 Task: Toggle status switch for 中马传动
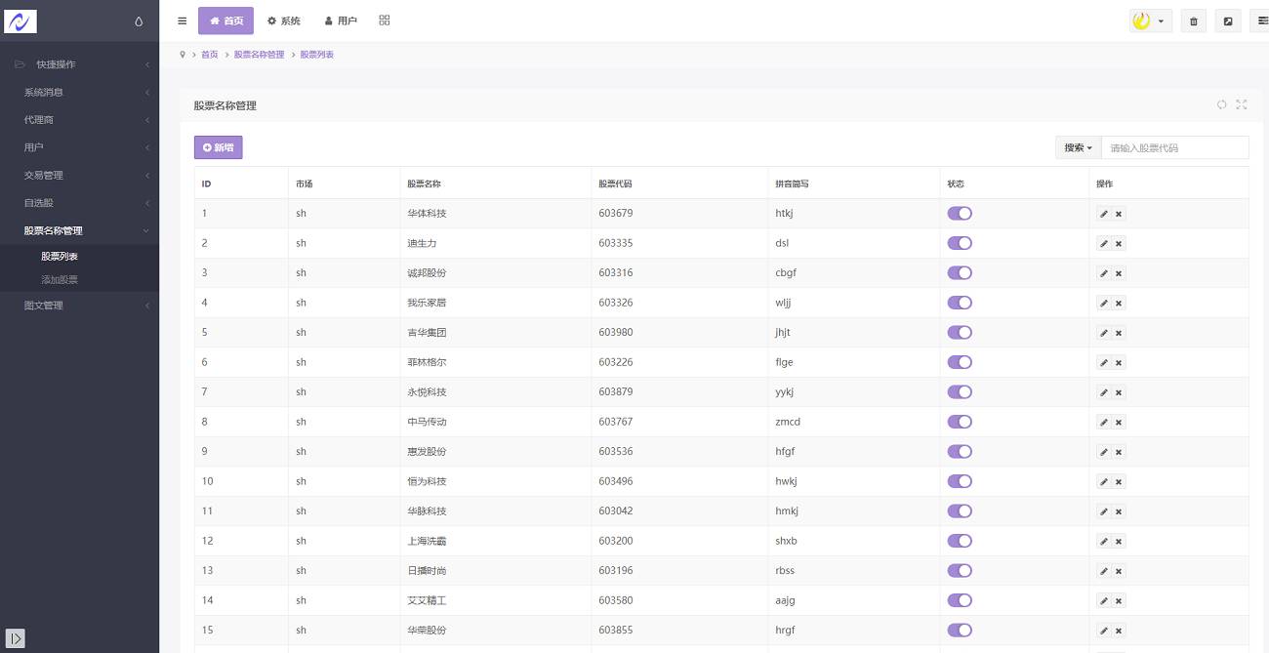(x=960, y=422)
